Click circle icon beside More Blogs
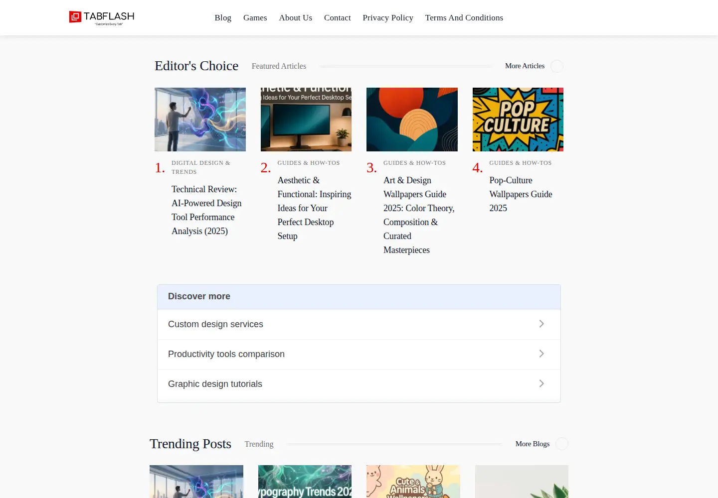Screen dimensions: 718x498 [562, 444]
